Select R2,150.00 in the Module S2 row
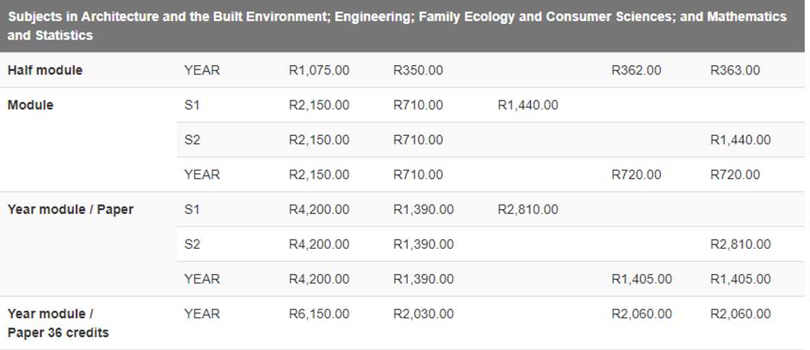 (318, 140)
